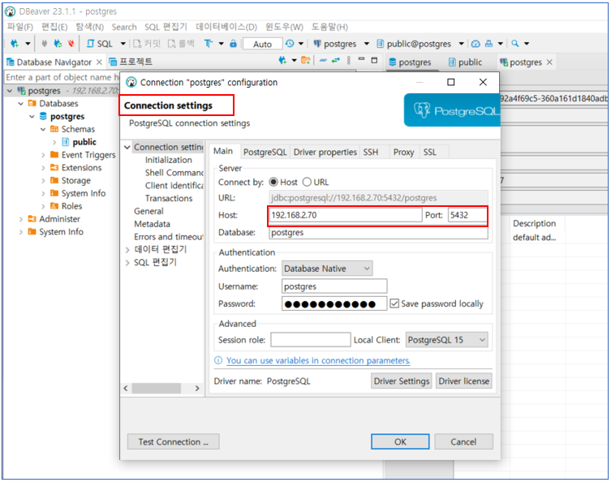The width and height of the screenshot is (611, 482).
Task: Open the active connection postgres dropdown in toolbar
Action: (x=366, y=44)
